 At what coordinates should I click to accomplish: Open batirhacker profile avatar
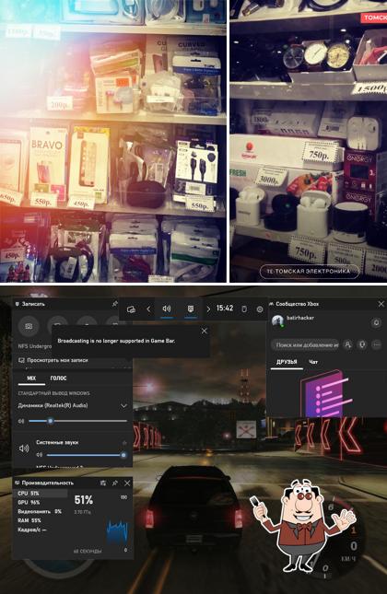[x=278, y=320]
